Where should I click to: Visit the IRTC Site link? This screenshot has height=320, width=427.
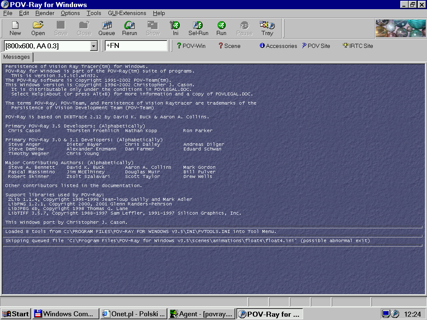click(358, 46)
